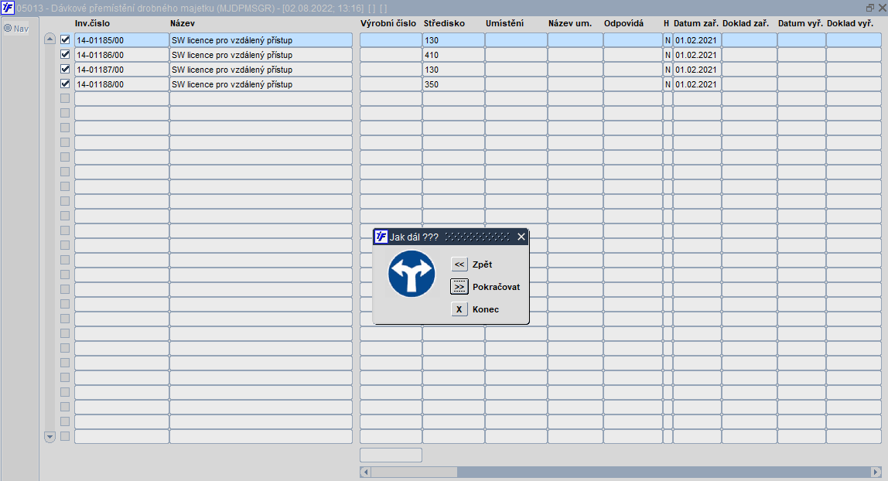Click the scroll-down arrow of the record list
This screenshot has width=888, height=481.
50,437
